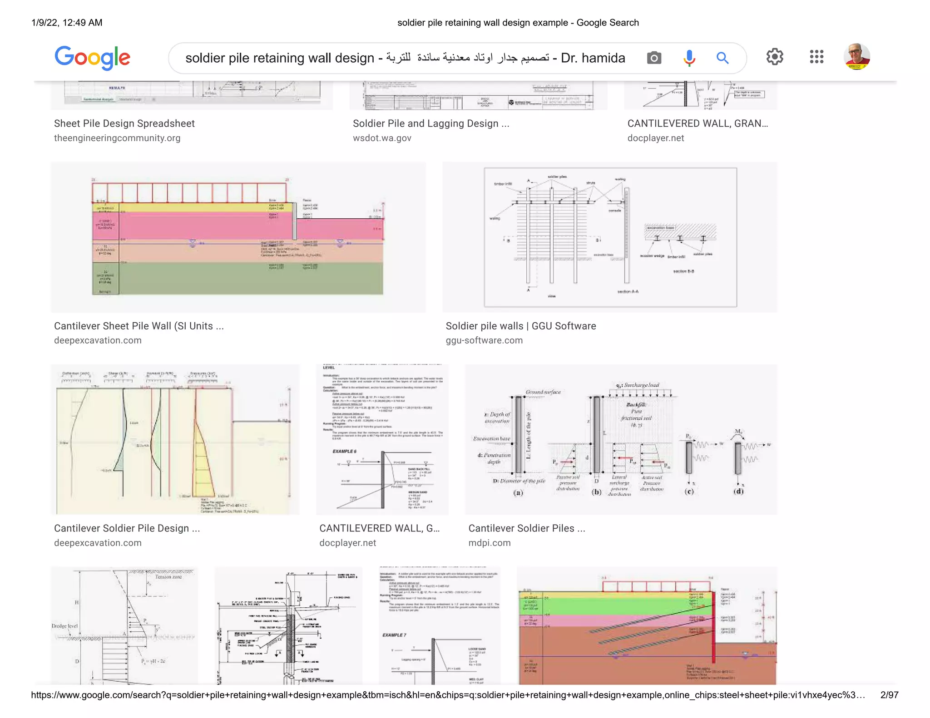Open Cantilever Sheet Pile Wall thumbnail

(238, 237)
